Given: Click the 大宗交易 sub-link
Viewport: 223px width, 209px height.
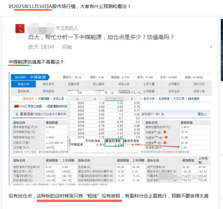Looking at the screenshot, I should pos(179,99).
